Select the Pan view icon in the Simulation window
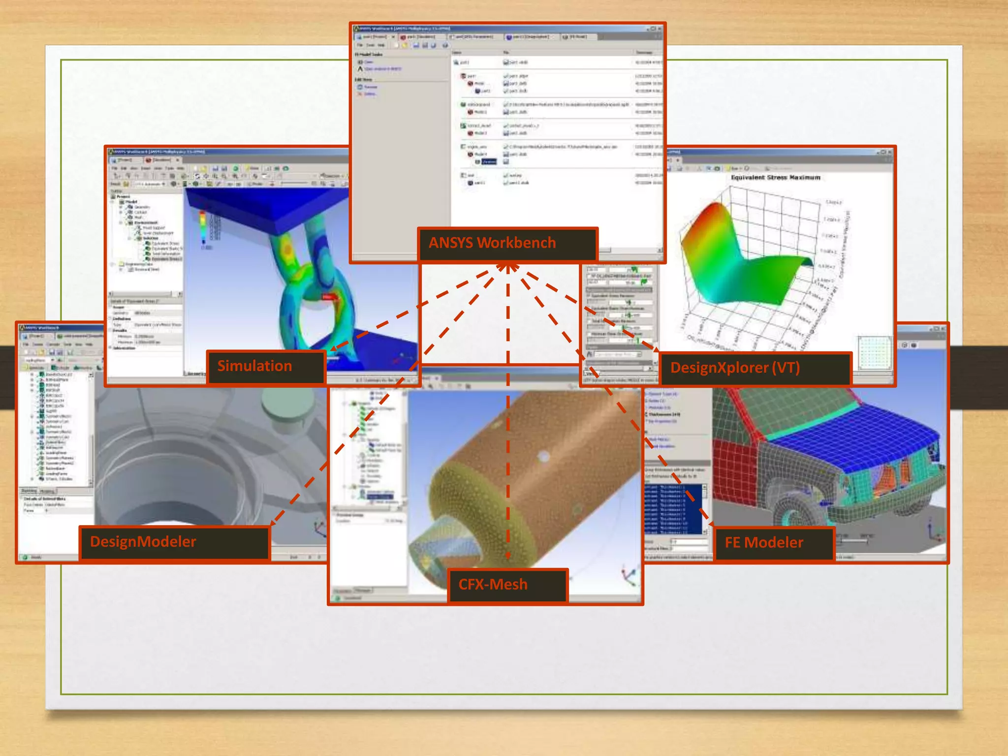1008x756 pixels. coord(206,176)
